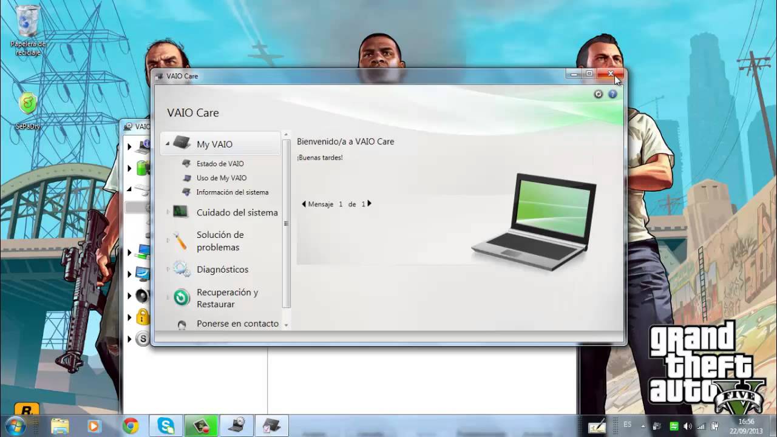
Task: Click the Diagnósticos gears icon
Action: tap(181, 269)
